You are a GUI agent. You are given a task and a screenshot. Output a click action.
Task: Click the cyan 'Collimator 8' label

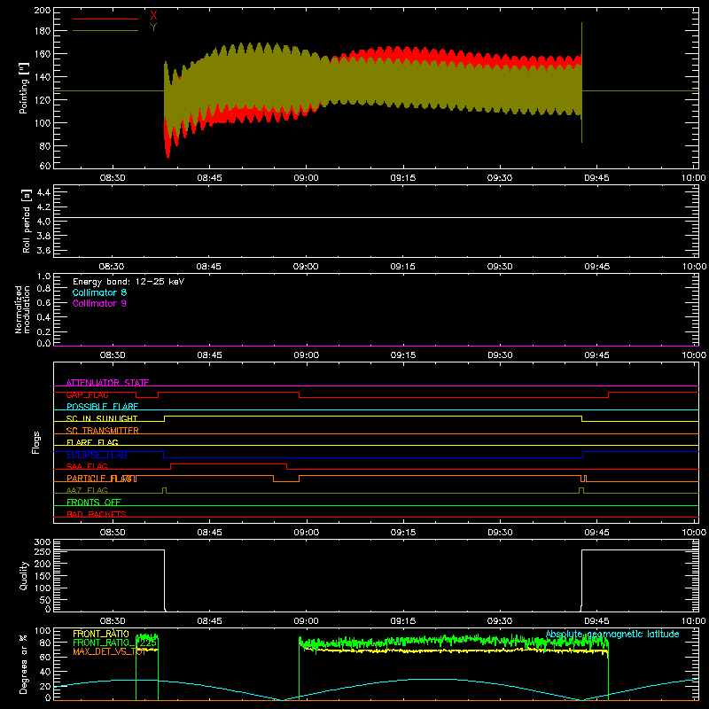(x=99, y=292)
